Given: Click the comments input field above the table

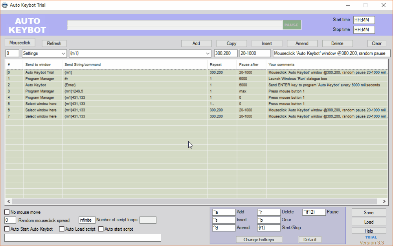Looking at the screenshot, I should 332,53.
